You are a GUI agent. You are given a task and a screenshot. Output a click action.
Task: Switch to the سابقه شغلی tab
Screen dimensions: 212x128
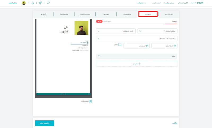(127, 14)
